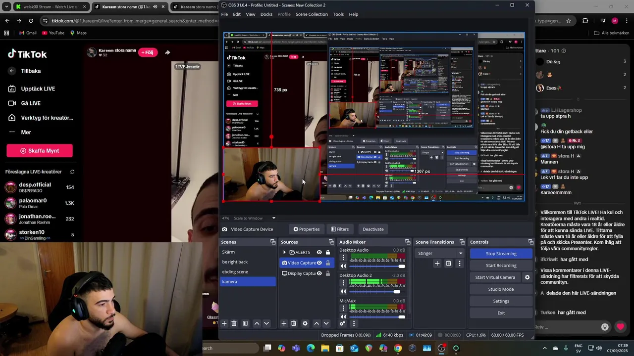The height and width of the screenshot is (356, 634).
Task: Undock the Scene Transitions panel
Action: tap(462, 242)
